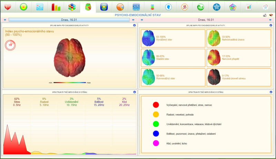
Task: Go to next record on the right date bar
Action: [x=270, y=20]
